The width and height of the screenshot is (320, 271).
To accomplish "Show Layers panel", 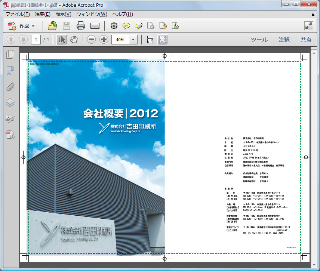I will coord(10,103).
